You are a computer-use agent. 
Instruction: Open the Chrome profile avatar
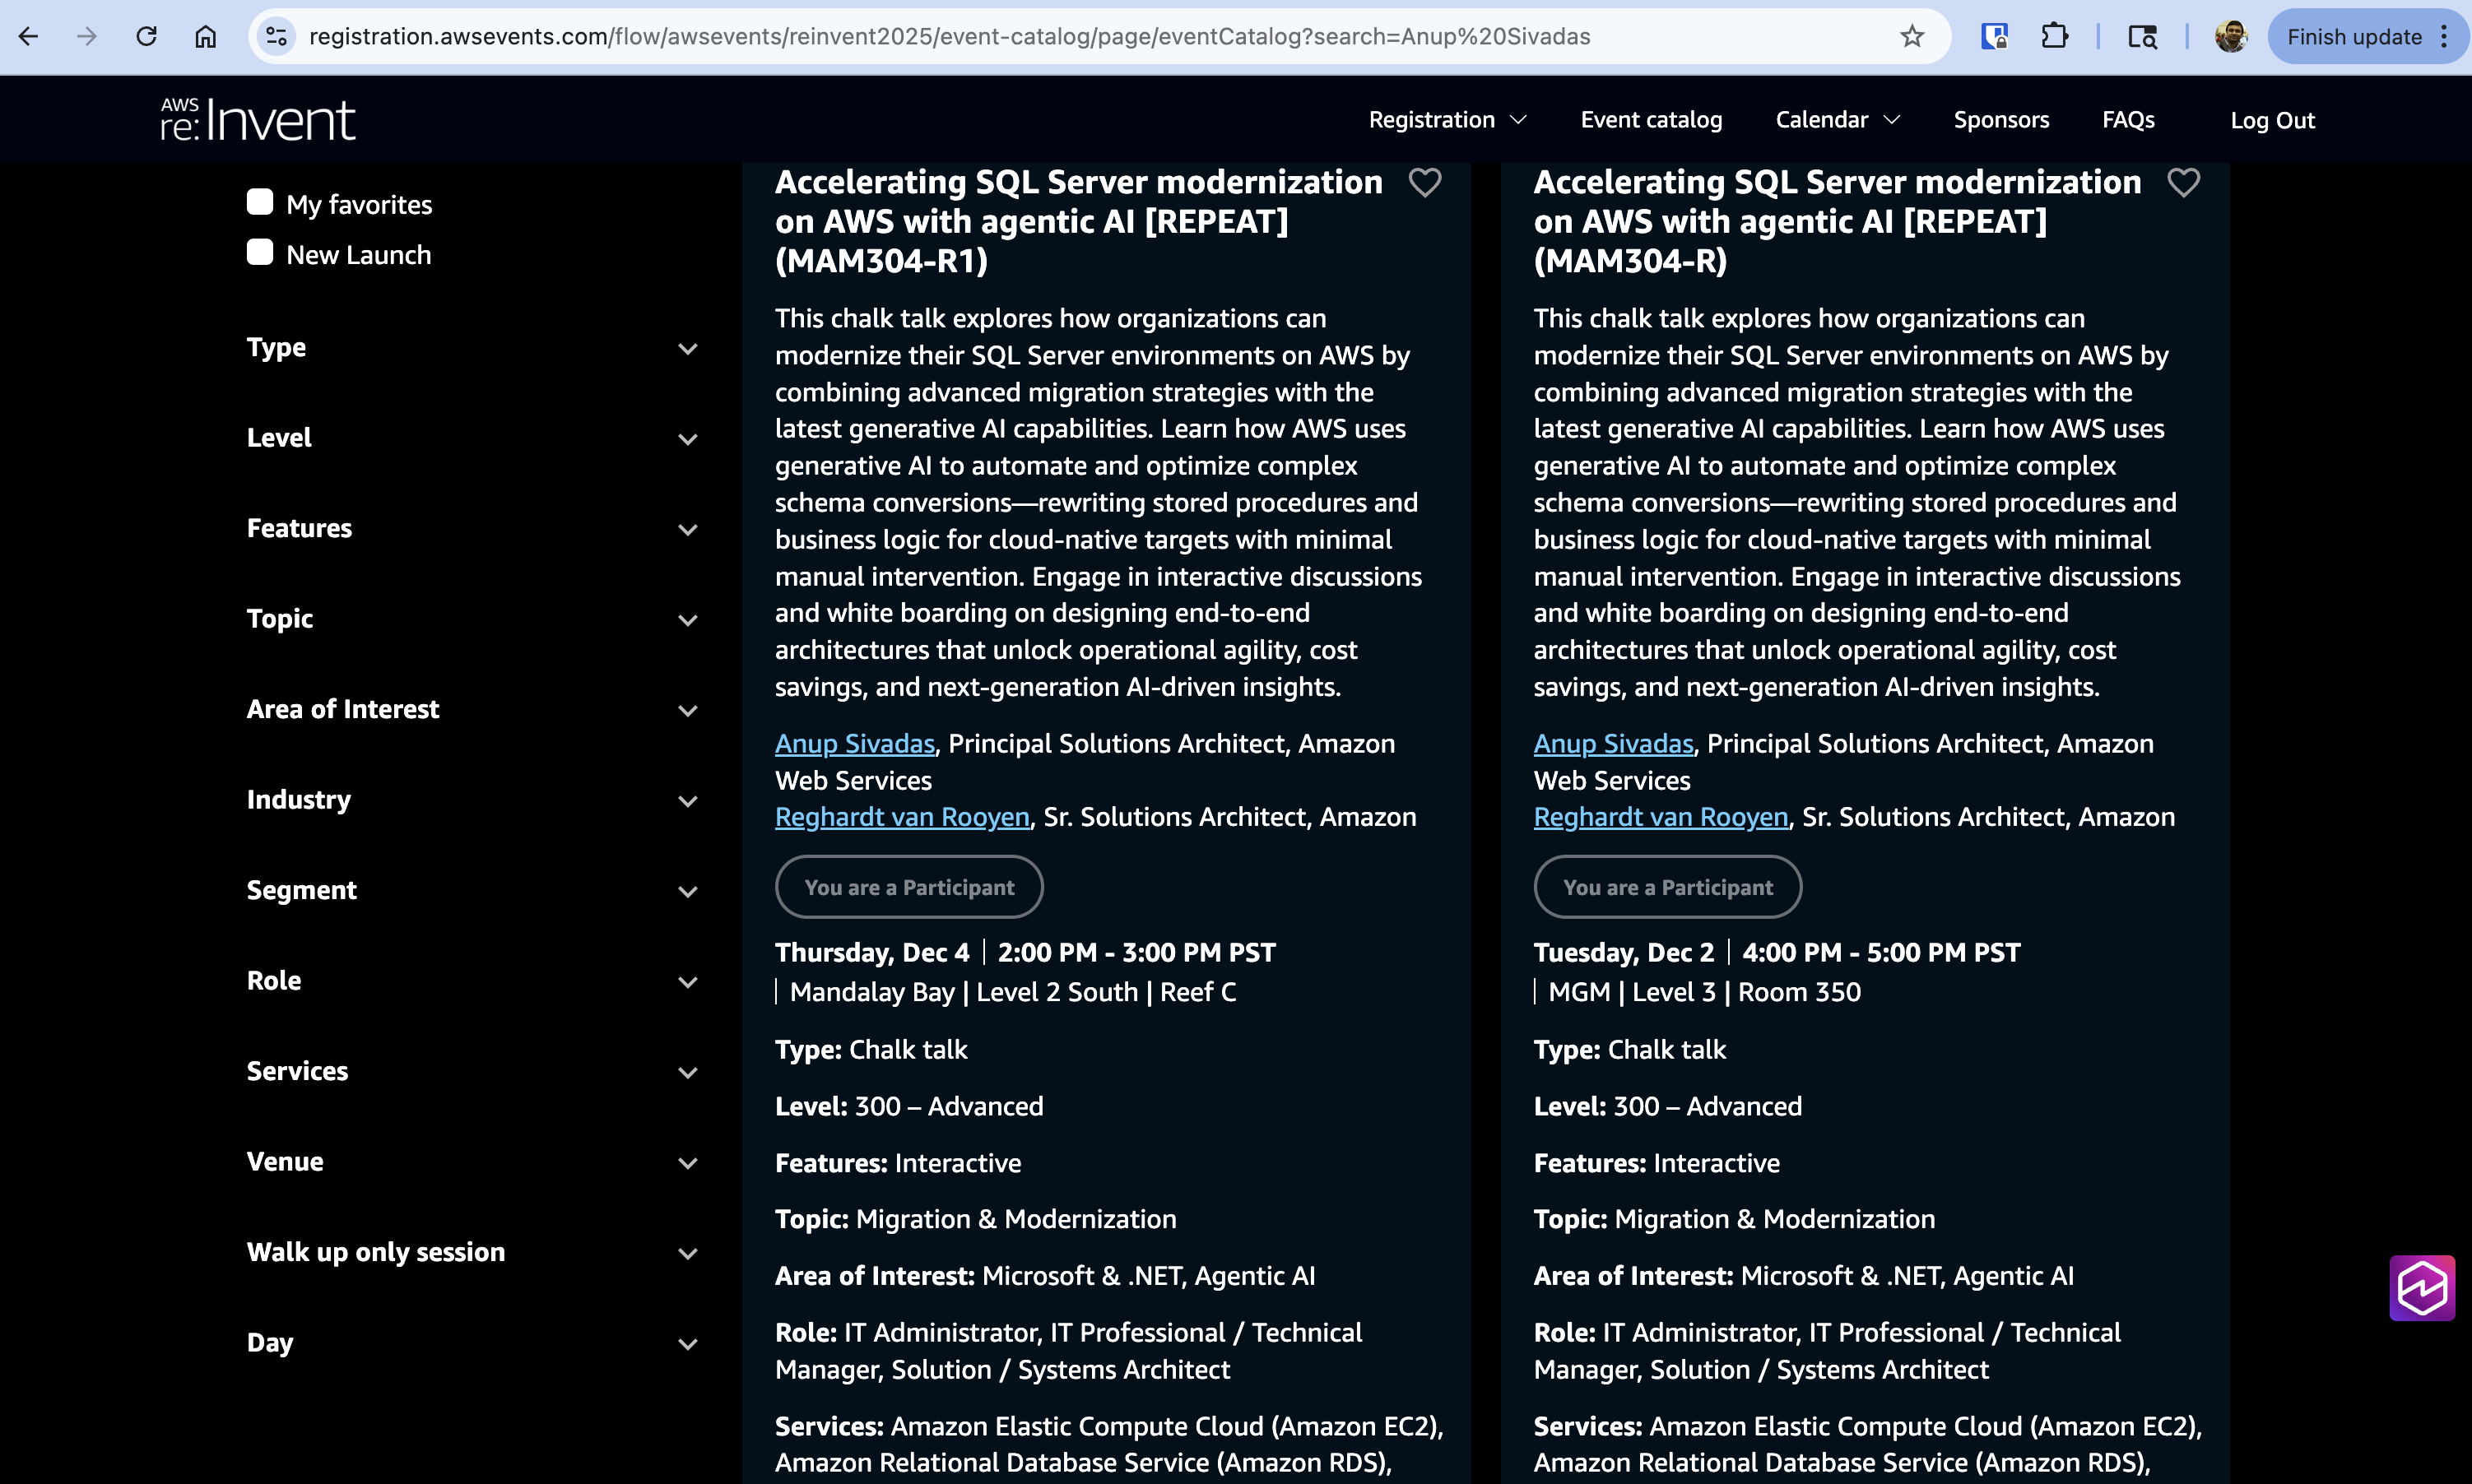click(2230, 37)
